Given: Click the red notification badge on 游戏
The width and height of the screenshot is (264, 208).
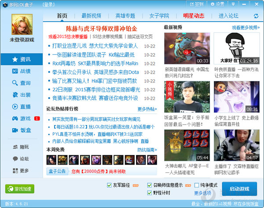Looking at the screenshot, I should click(37, 118).
